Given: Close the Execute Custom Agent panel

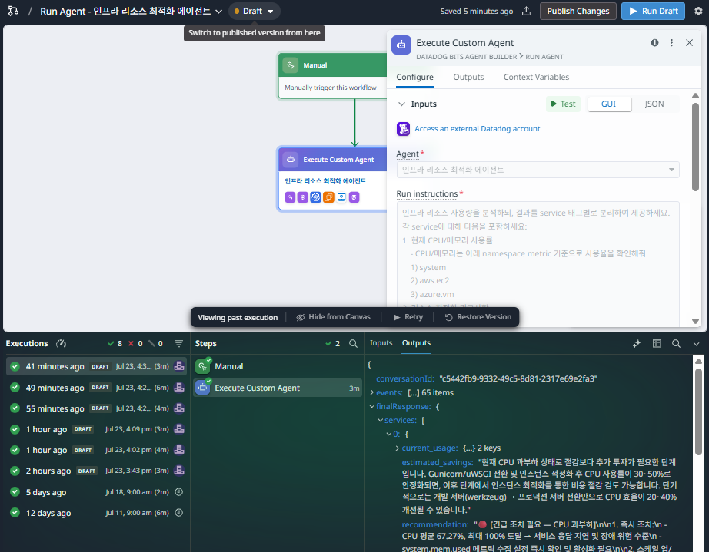Looking at the screenshot, I should pos(689,42).
